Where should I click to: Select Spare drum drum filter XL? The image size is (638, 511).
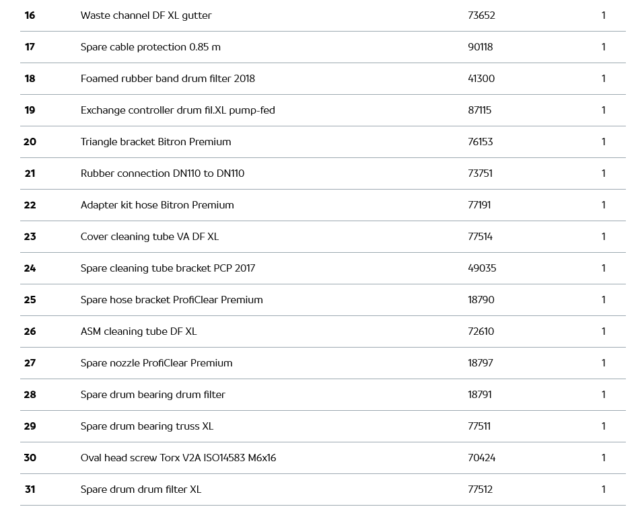(x=141, y=489)
